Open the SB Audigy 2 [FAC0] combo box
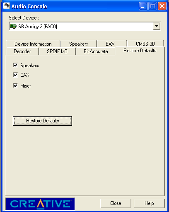The height and width of the screenshot is (212, 169). 84,26
